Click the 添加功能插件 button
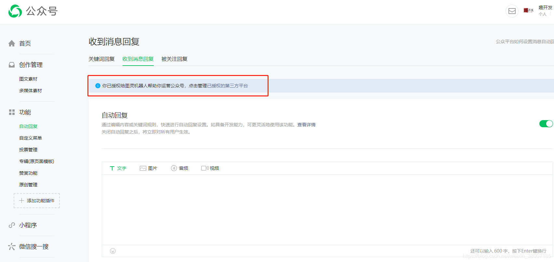Viewport: 554px width, 262px height. (x=37, y=201)
